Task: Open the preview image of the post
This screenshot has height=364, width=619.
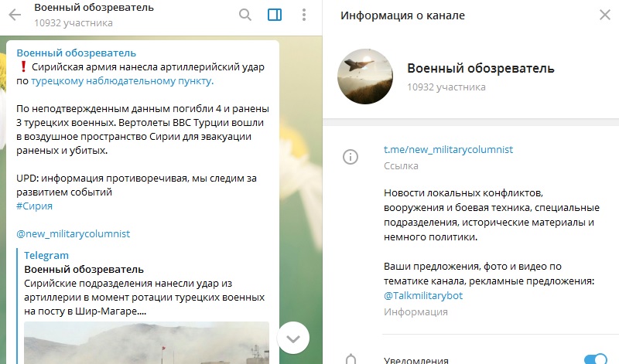Action: 146,342
